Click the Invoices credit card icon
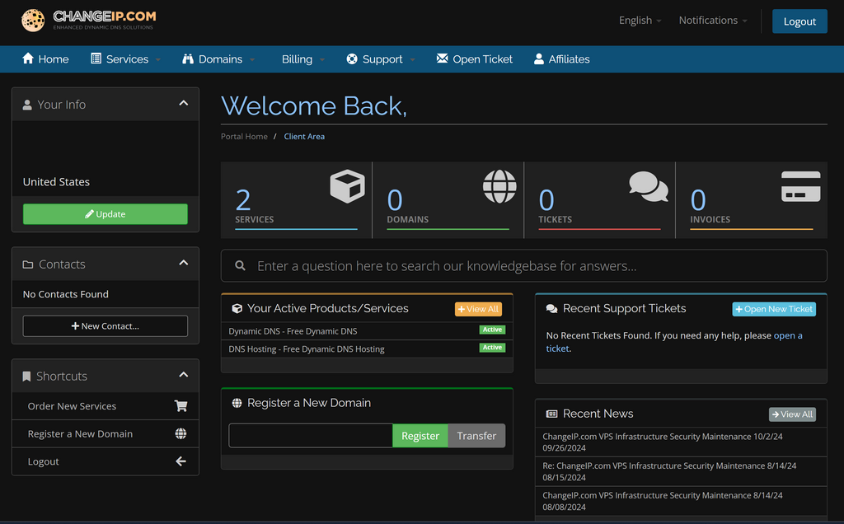Image resolution: width=844 pixels, height=524 pixels. click(800, 186)
